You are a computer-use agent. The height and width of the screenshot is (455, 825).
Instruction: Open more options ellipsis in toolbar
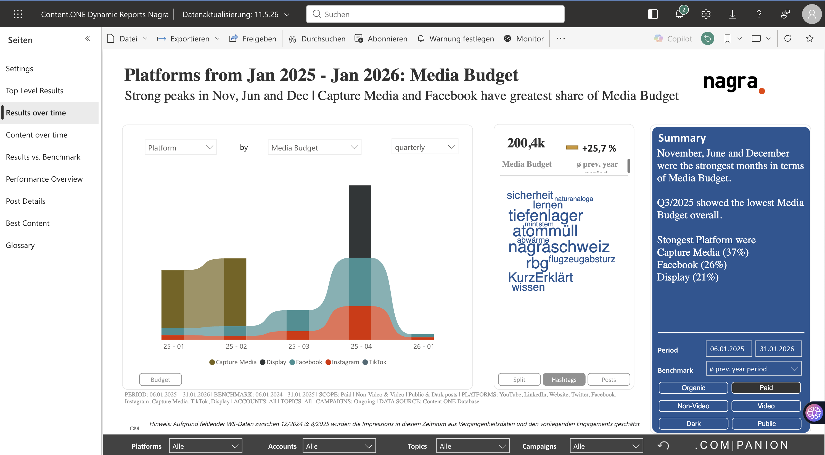coord(560,39)
